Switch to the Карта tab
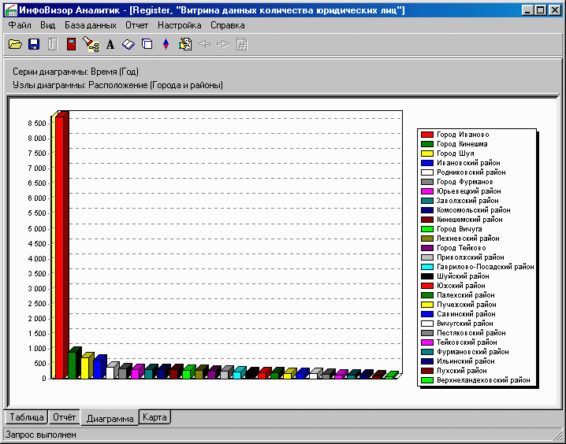This screenshot has height=444, width=566. pyautogui.click(x=155, y=417)
